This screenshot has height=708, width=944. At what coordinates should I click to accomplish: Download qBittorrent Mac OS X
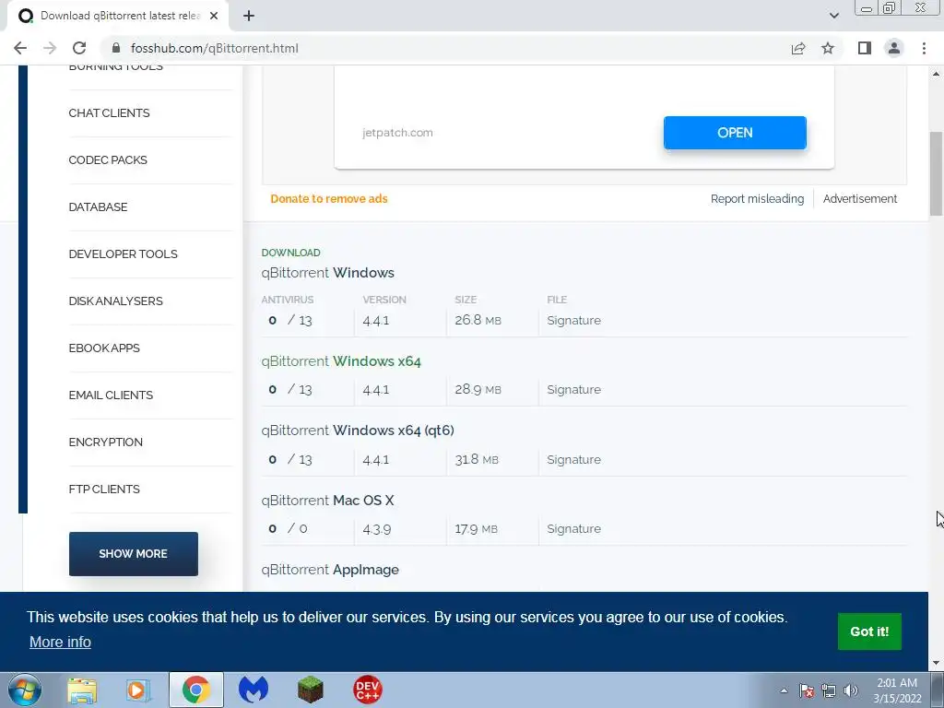click(327, 501)
